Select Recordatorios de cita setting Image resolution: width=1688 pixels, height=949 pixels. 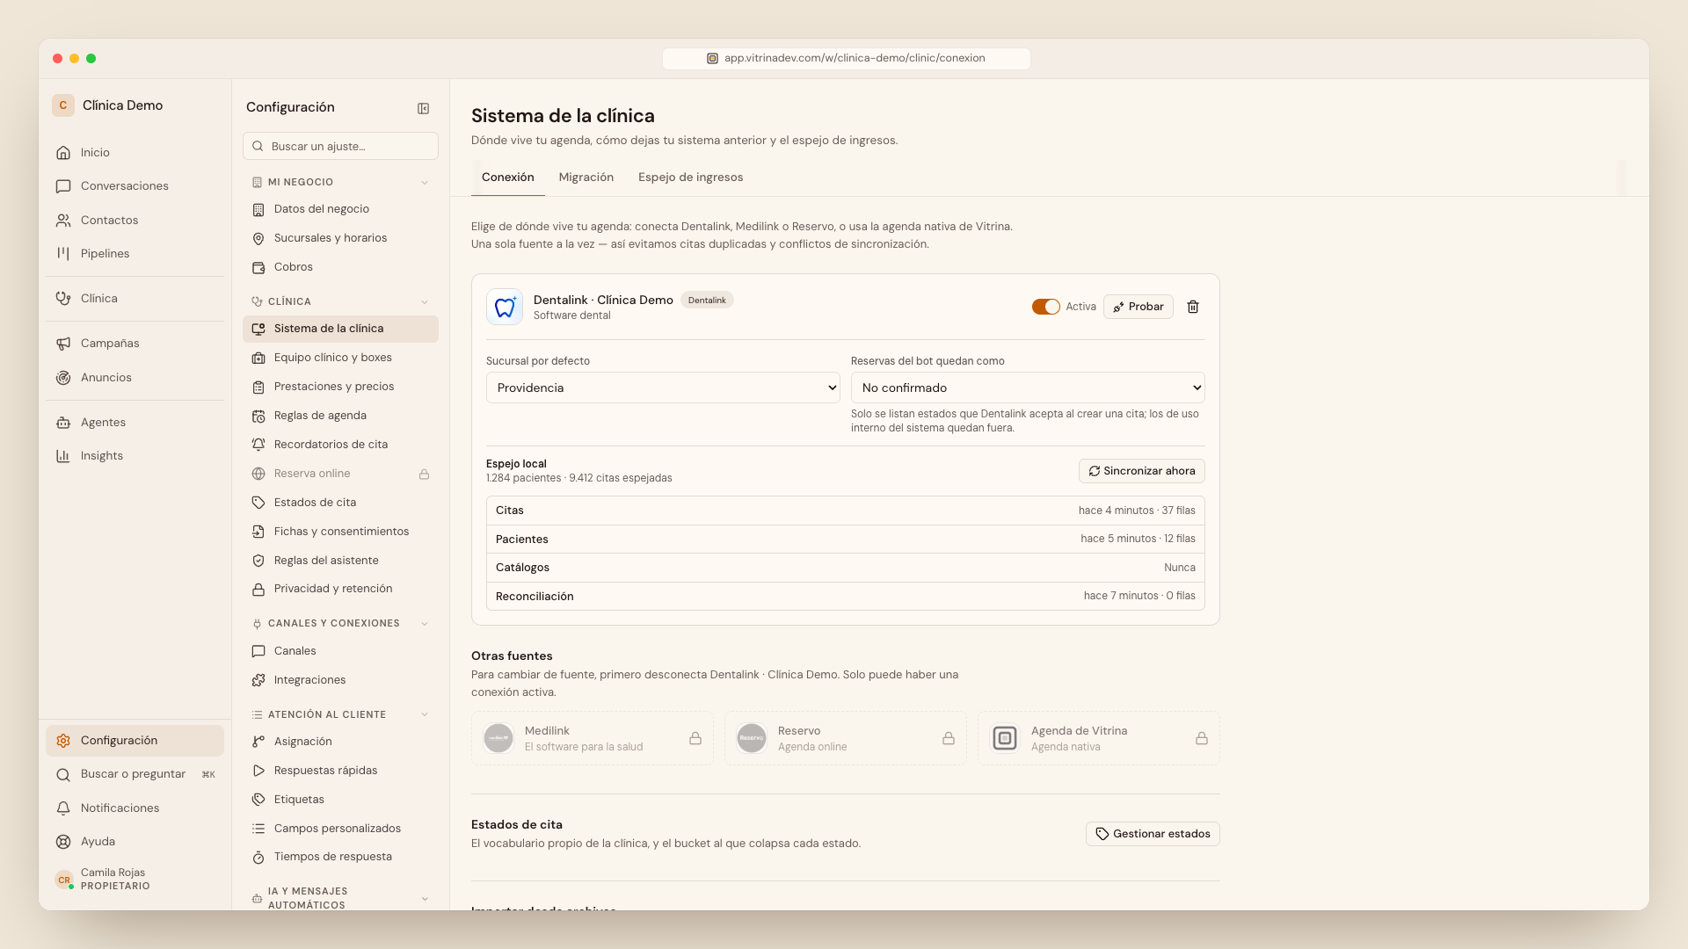pos(340,445)
